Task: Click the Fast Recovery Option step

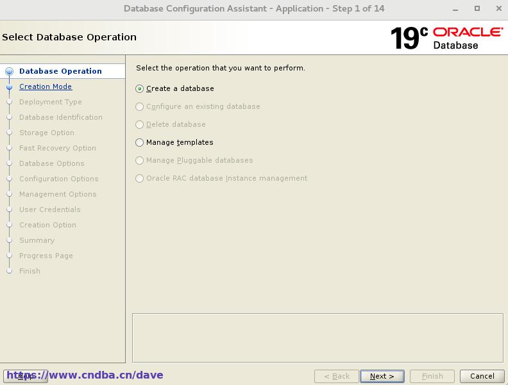Action: [x=57, y=148]
